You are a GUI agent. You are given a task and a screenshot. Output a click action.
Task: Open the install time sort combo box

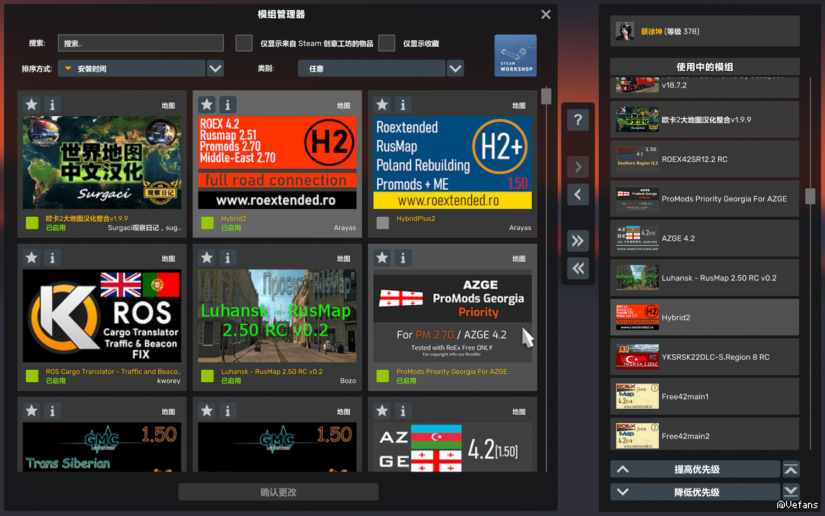[x=131, y=69]
